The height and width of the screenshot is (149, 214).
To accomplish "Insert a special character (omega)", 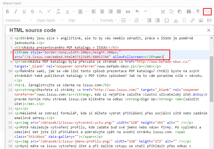I will (x=167, y=20).
